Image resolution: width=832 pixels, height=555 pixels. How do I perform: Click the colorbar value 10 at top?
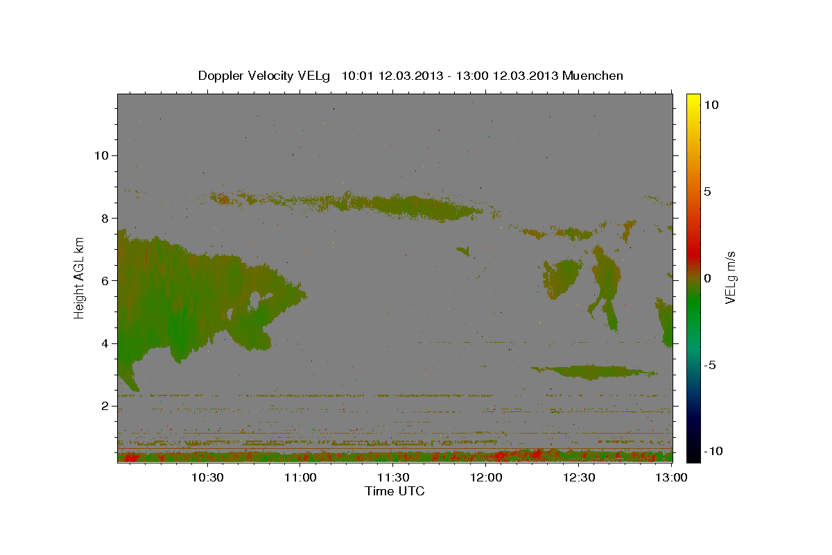pos(711,105)
